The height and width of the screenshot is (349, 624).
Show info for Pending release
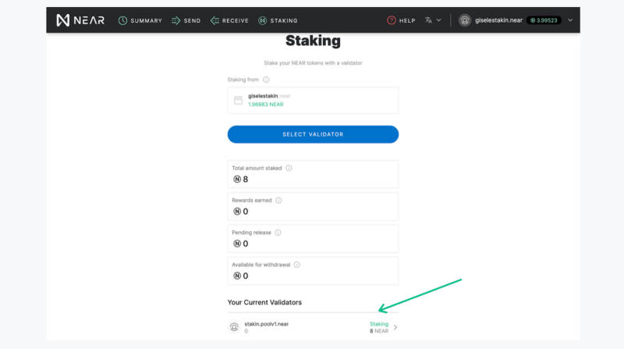[278, 233]
